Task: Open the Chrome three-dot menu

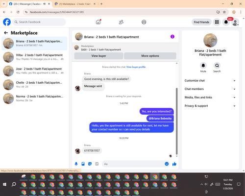Action: tap(241, 12)
